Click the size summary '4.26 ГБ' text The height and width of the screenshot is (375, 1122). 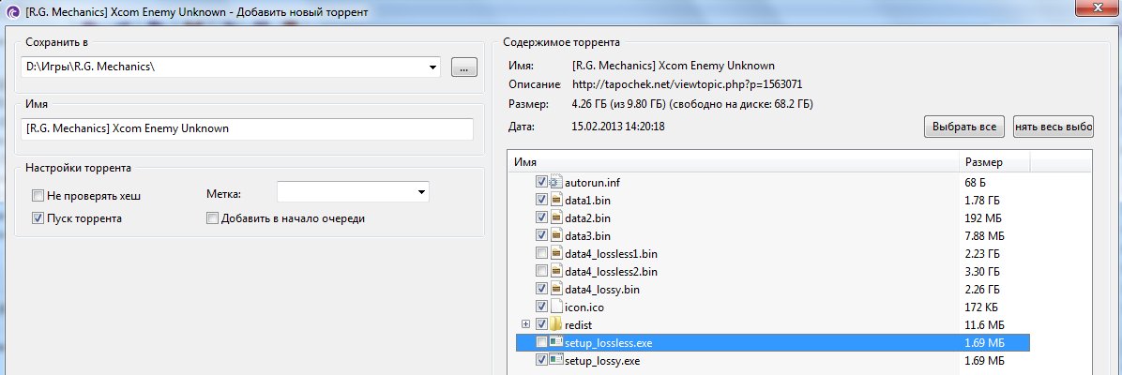click(591, 104)
